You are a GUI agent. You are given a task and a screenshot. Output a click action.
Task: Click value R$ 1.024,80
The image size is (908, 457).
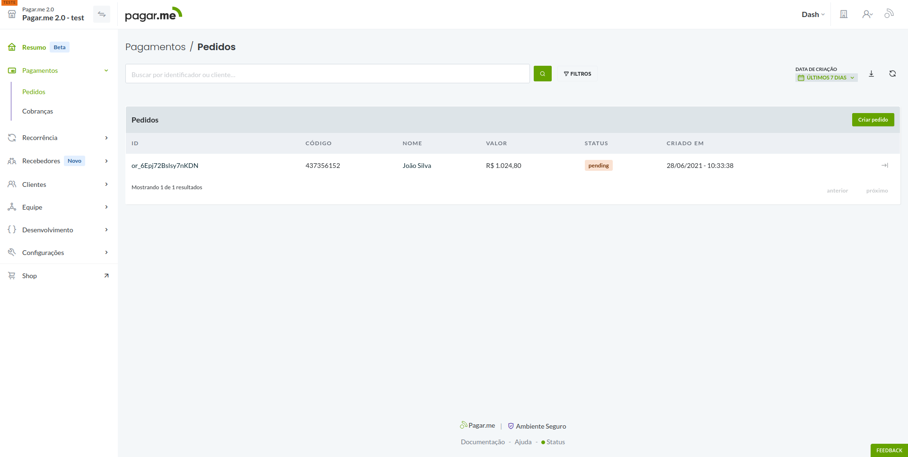point(503,166)
